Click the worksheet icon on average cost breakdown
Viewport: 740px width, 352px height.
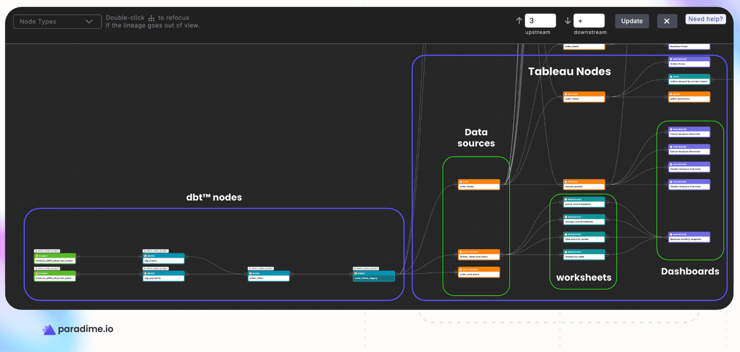565,217
